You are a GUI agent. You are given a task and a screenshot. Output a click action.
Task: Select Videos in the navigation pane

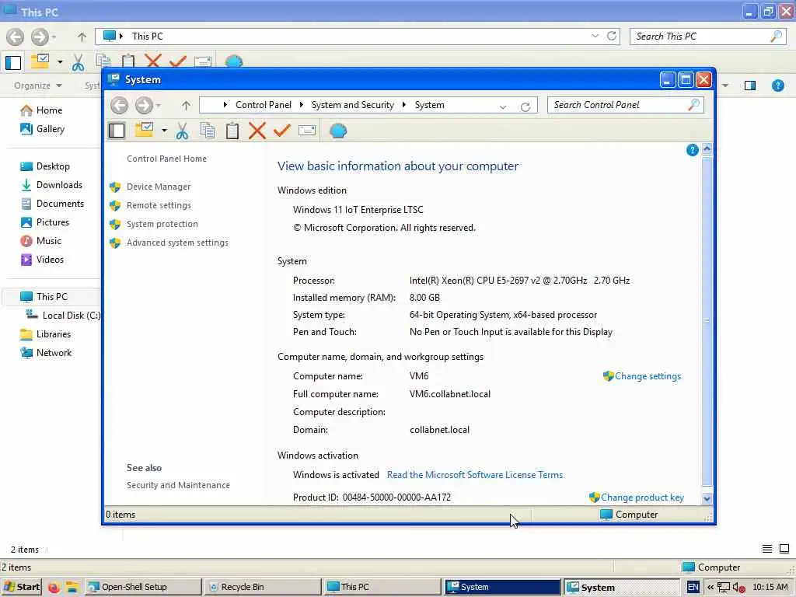click(50, 260)
